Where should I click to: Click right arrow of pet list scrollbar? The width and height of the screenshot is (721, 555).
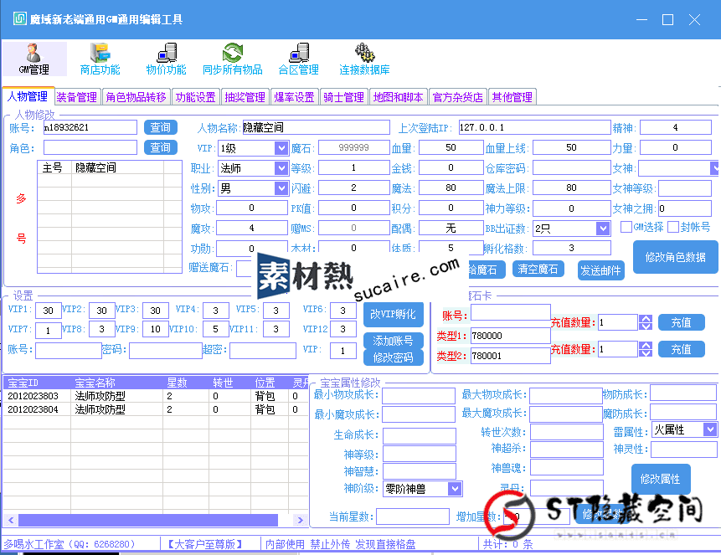[x=301, y=520]
